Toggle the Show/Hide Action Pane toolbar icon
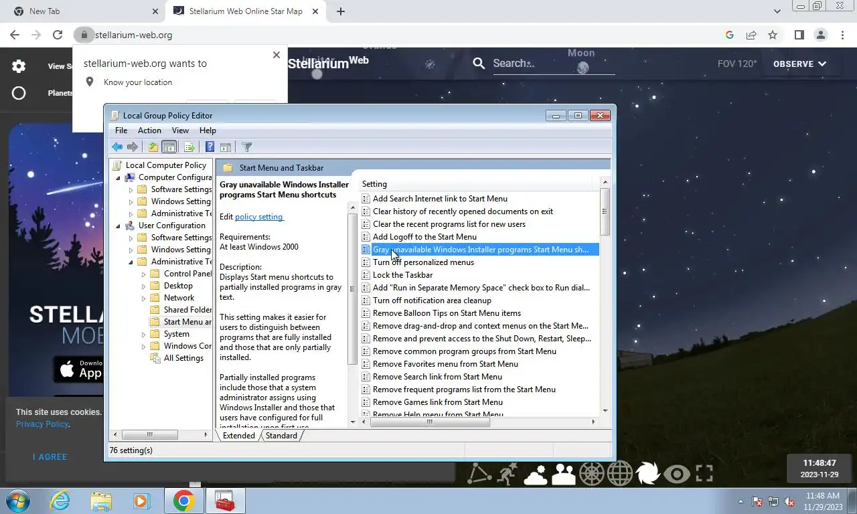857x514 pixels. 226,147
